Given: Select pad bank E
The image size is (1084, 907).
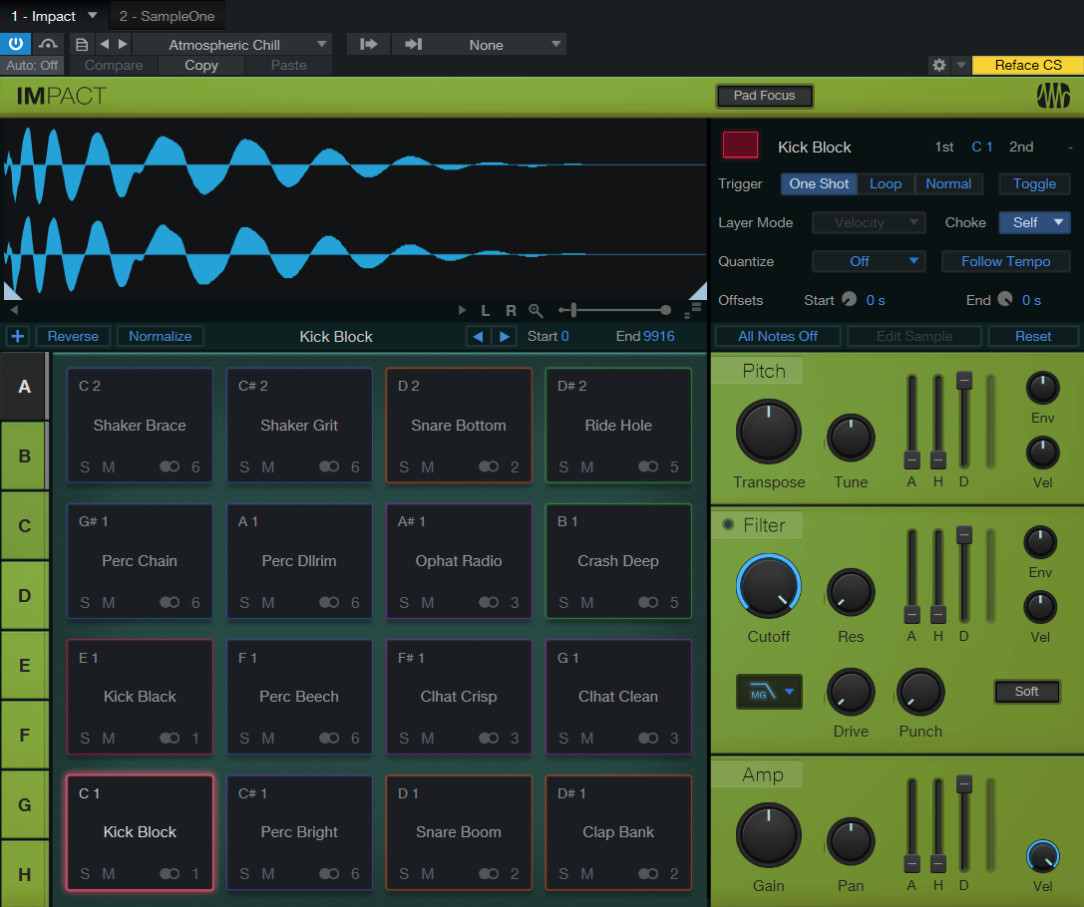Looking at the screenshot, I should 24,665.
